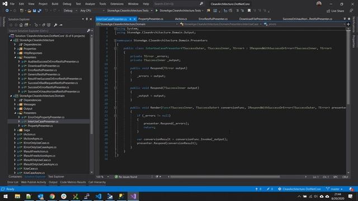The image size is (358, 201).
Task: Expand the Saga folder
Action: [15, 130]
